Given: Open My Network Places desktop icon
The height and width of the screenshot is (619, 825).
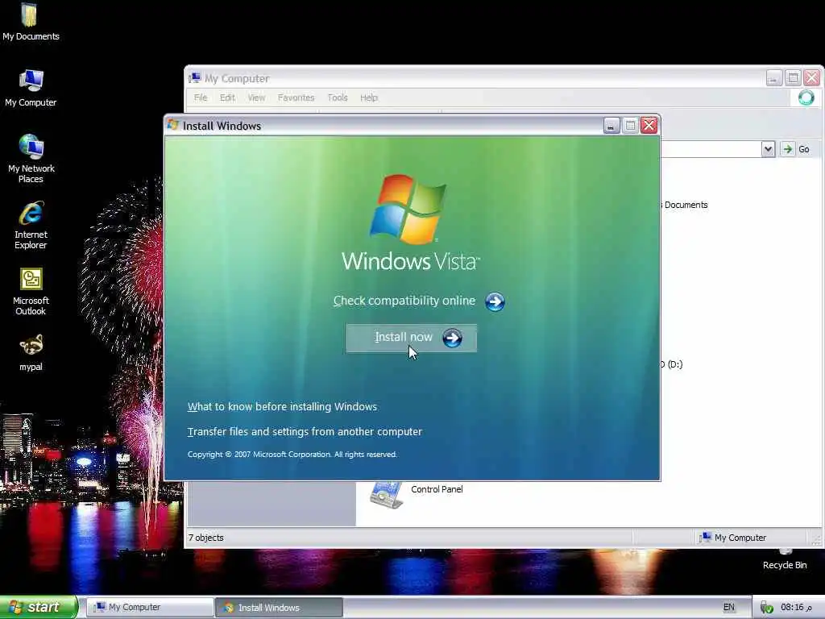Looking at the screenshot, I should pos(31,159).
